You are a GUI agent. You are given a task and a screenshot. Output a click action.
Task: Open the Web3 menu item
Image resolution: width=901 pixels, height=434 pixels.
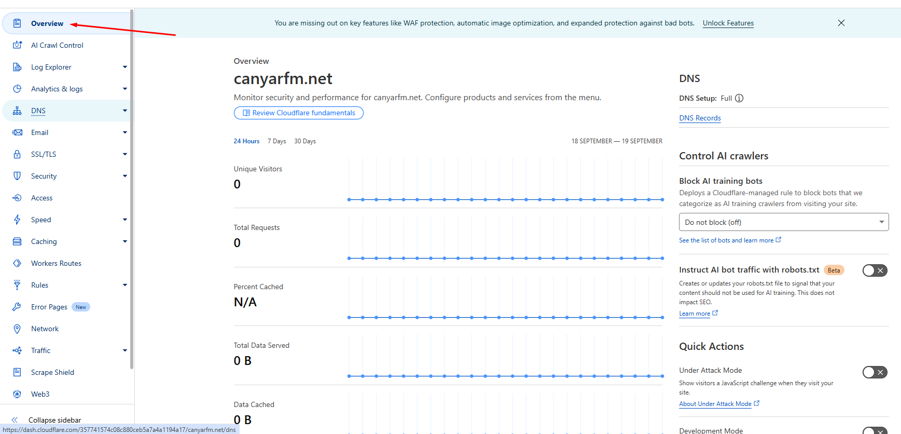pyautogui.click(x=67, y=394)
